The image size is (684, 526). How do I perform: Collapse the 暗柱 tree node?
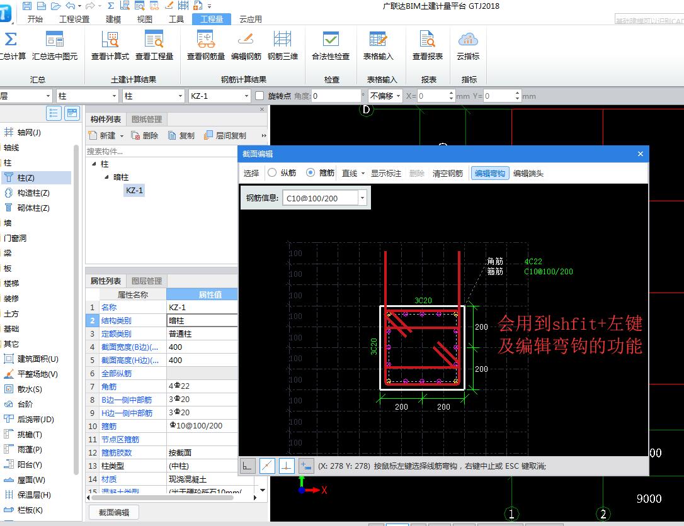click(107, 177)
